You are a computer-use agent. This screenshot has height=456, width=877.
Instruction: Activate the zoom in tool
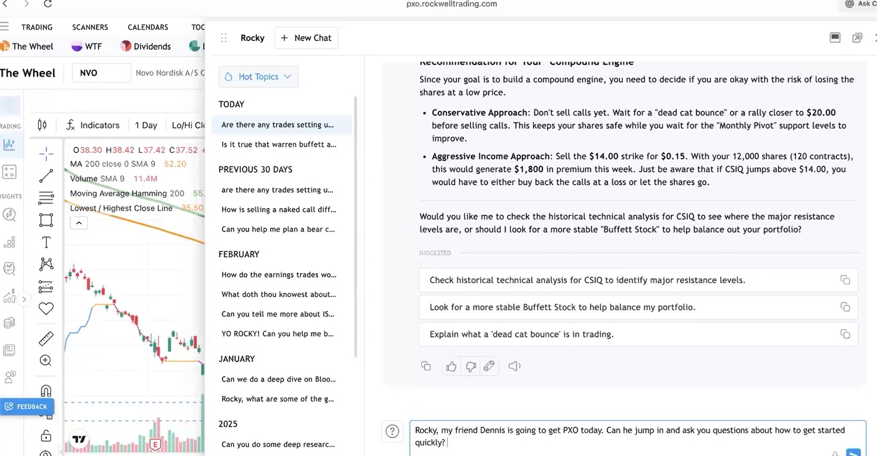coord(46,360)
